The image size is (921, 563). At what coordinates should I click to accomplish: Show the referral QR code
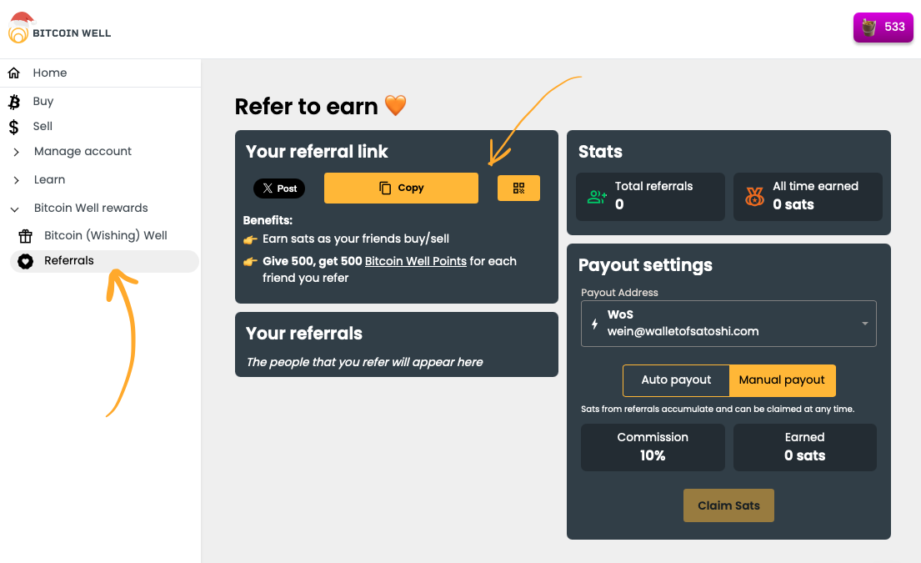[518, 189]
